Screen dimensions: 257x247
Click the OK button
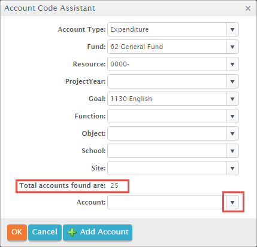pos(17,232)
